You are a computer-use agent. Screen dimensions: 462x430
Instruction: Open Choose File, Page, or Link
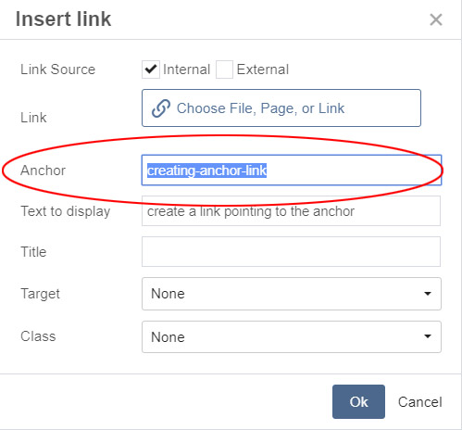(x=281, y=108)
